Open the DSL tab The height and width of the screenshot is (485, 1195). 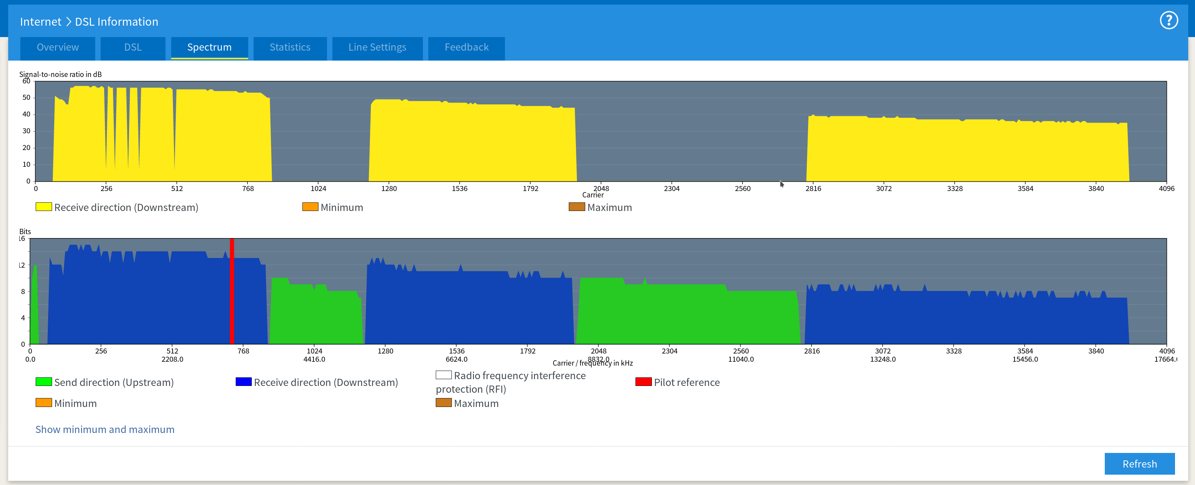coord(133,47)
